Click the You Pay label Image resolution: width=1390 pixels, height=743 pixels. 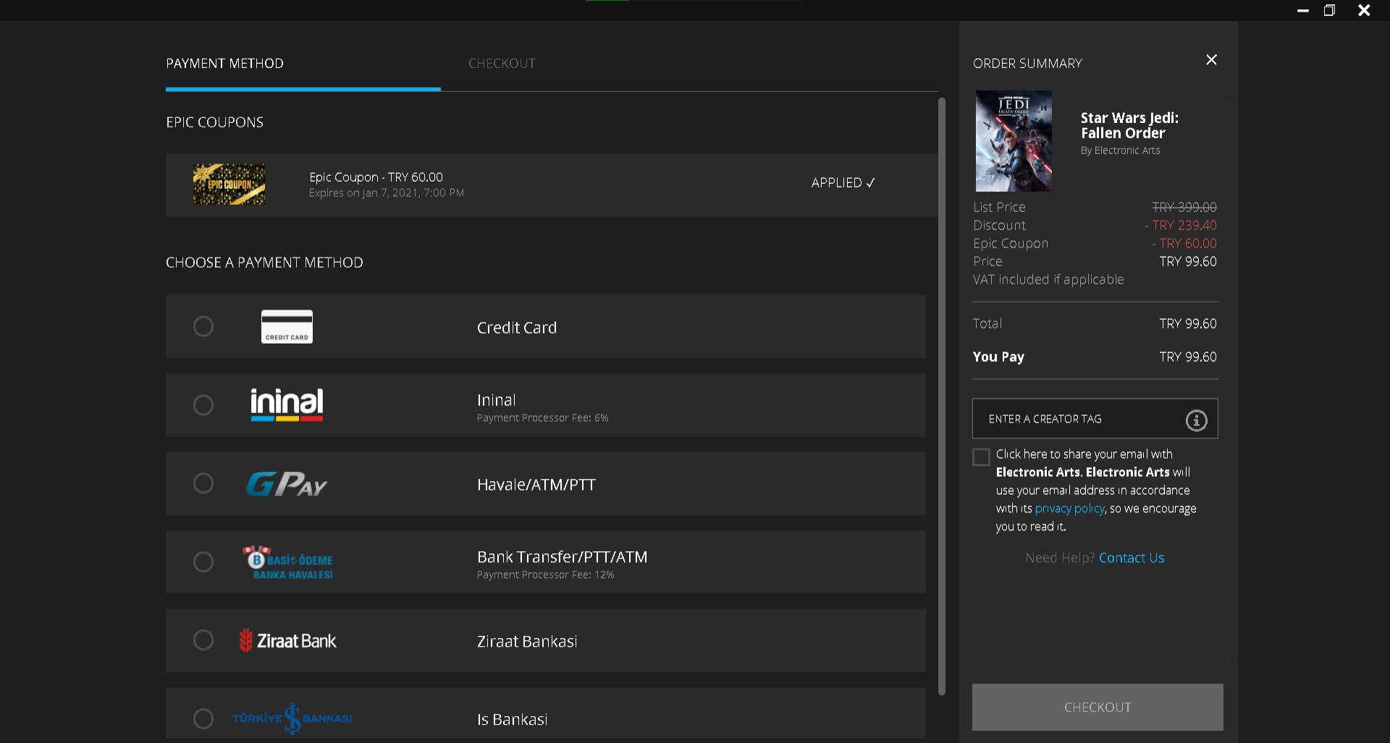click(x=998, y=357)
